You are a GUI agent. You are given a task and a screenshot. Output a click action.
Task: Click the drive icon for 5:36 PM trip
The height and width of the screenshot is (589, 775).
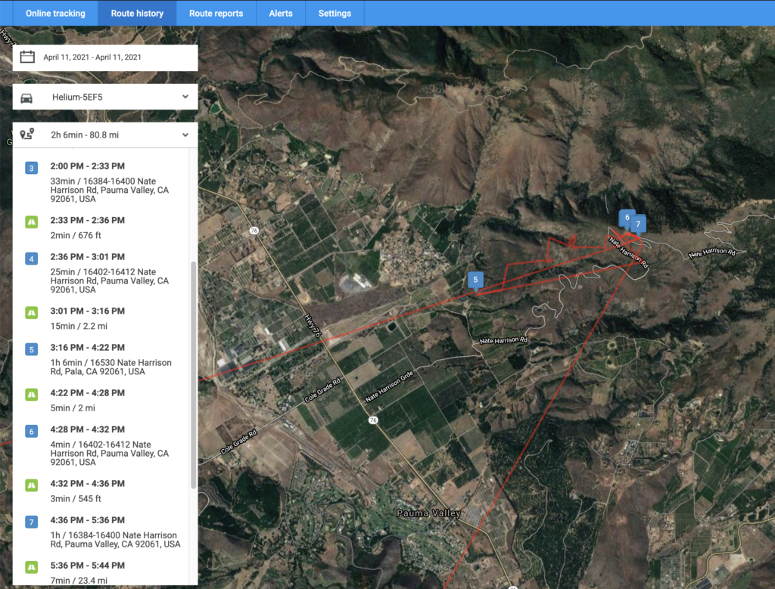coord(31,566)
